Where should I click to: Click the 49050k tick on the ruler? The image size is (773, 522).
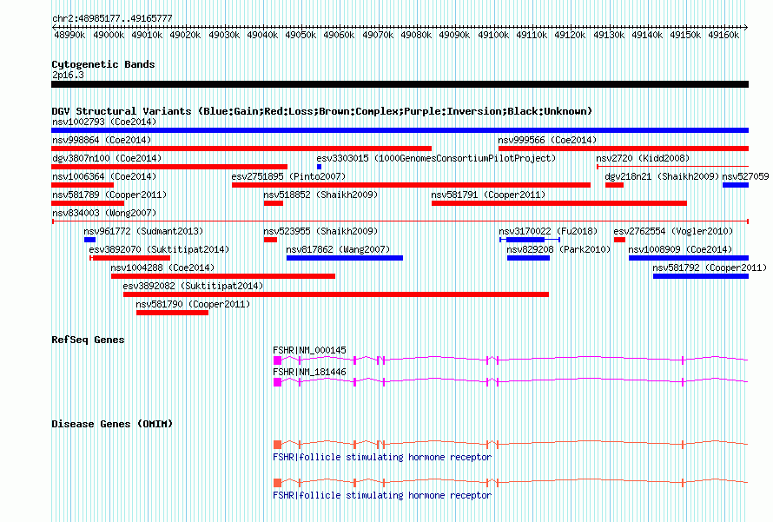point(301,27)
